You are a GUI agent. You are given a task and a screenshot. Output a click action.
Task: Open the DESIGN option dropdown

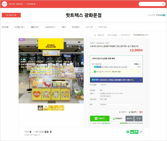pos(121,105)
